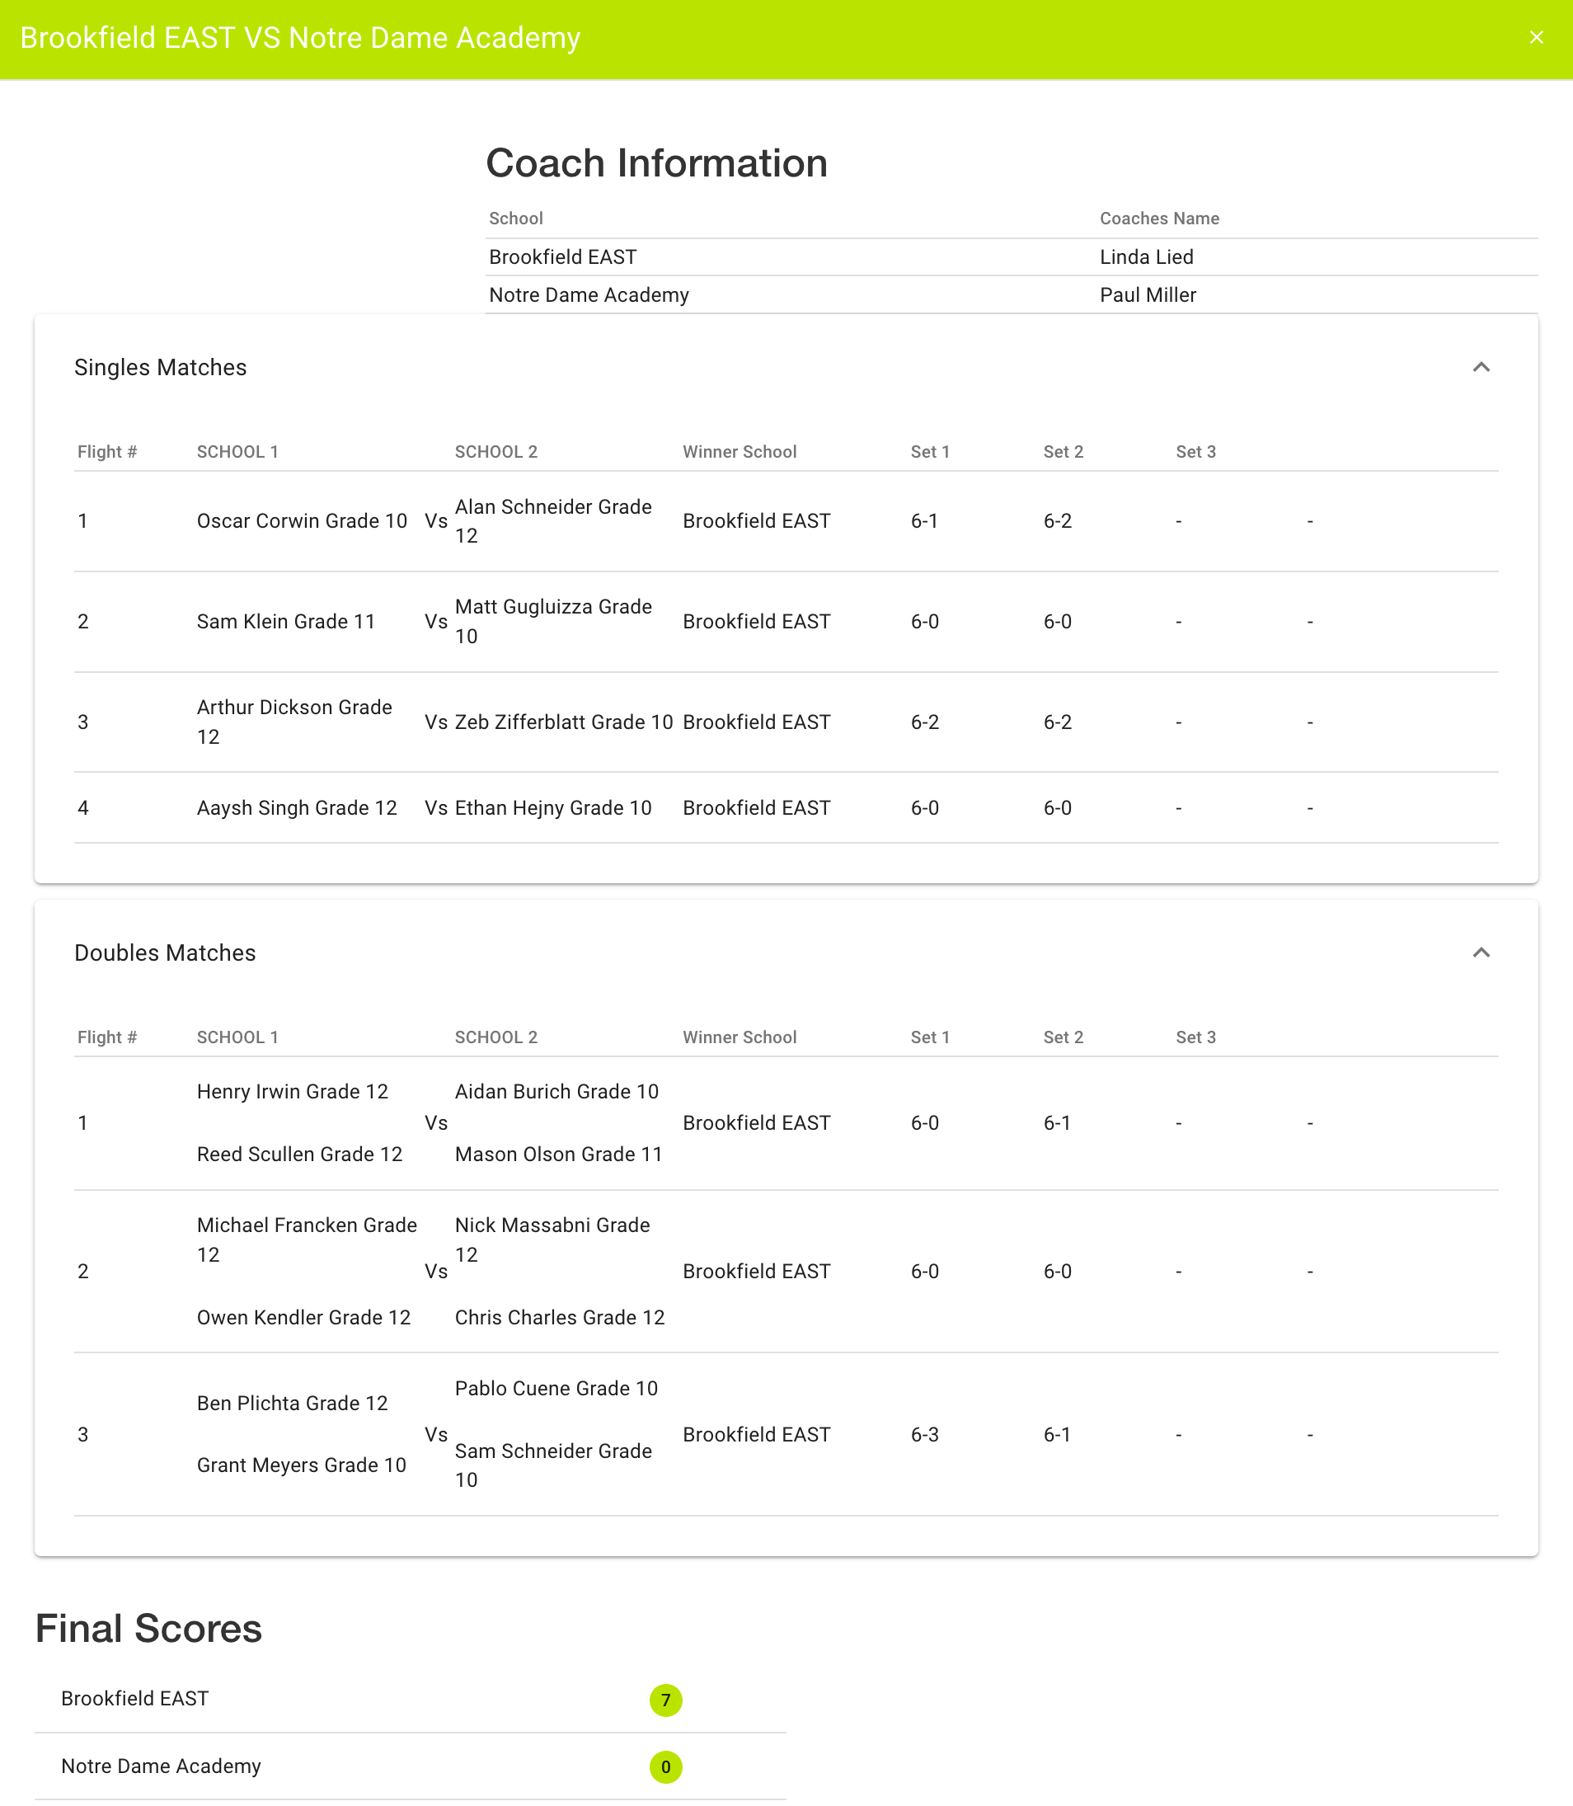Click the Winner School header in Singles table

coord(740,451)
